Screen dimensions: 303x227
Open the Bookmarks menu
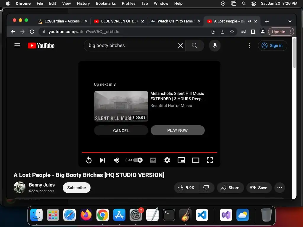(x=106, y=4)
